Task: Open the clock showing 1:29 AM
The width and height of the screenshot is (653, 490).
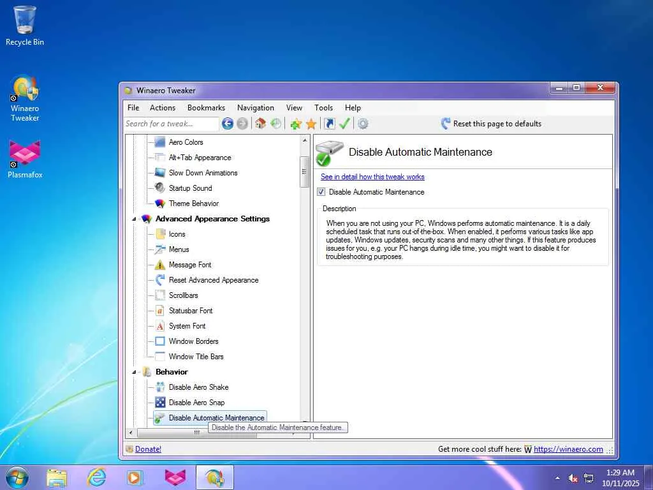Action: 620,478
